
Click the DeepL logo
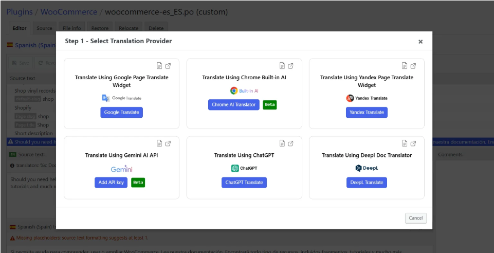click(367, 168)
